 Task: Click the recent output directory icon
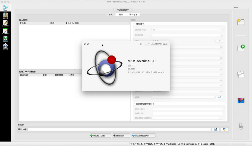coord(224,129)
